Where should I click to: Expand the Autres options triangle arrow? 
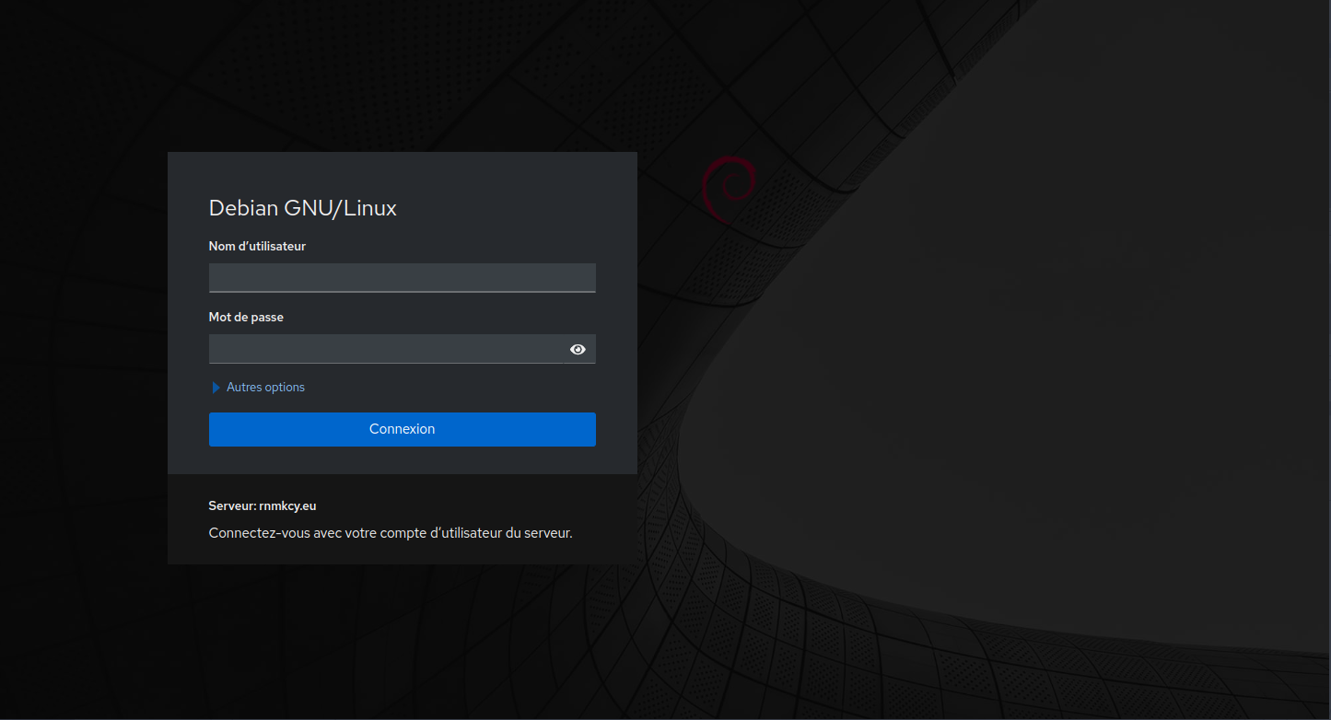pyautogui.click(x=216, y=388)
